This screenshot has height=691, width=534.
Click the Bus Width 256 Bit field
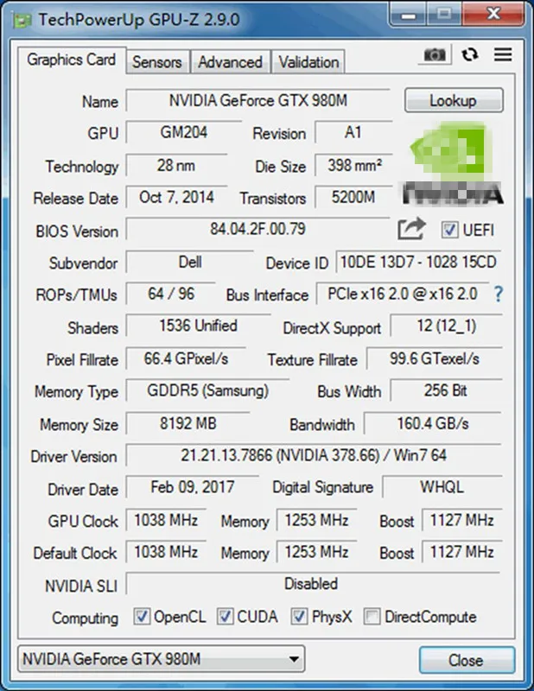pos(446,390)
